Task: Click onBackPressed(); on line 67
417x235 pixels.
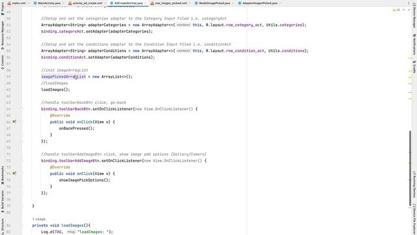Action: click(77, 129)
